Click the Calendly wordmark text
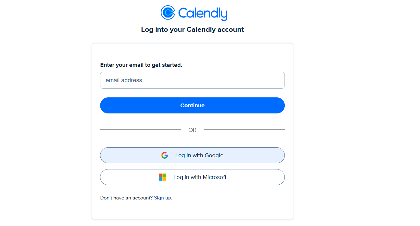The height and width of the screenshot is (226, 420). pyautogui.click(x=203, y=13)
